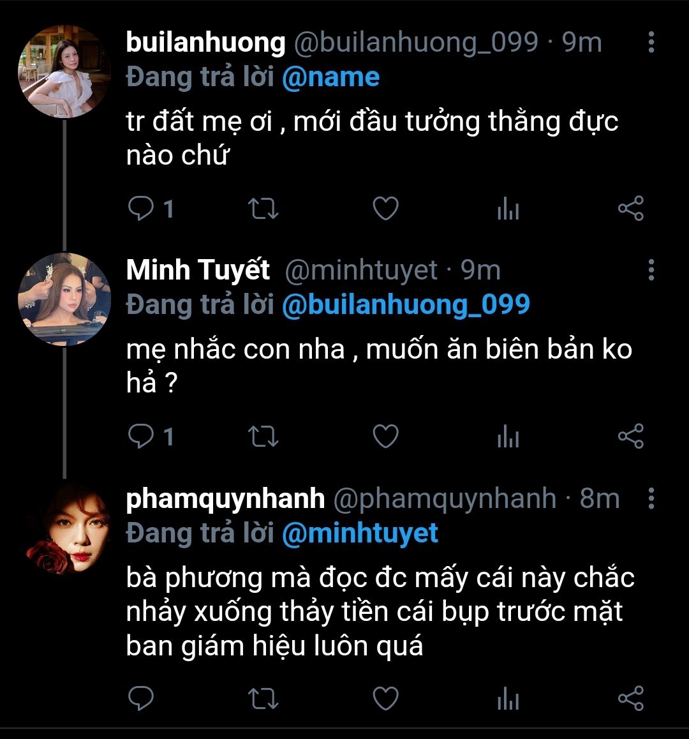Share Minh Tuyết's tweet

(x=631, y=437)
